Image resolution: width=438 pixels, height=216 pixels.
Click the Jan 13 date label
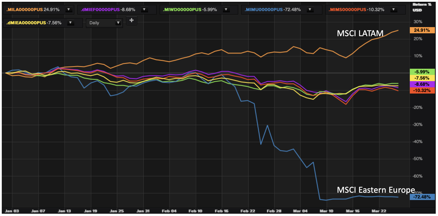[64, 211]
